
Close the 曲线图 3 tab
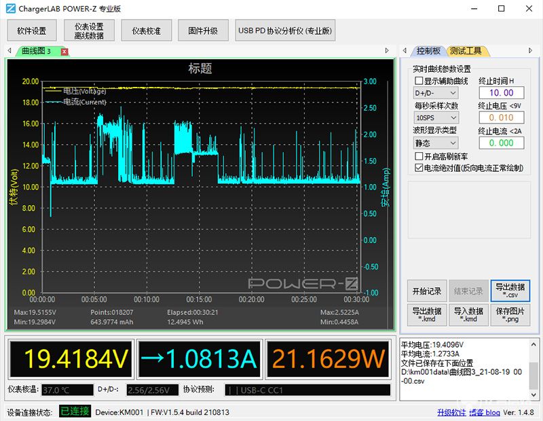[64, 52]
